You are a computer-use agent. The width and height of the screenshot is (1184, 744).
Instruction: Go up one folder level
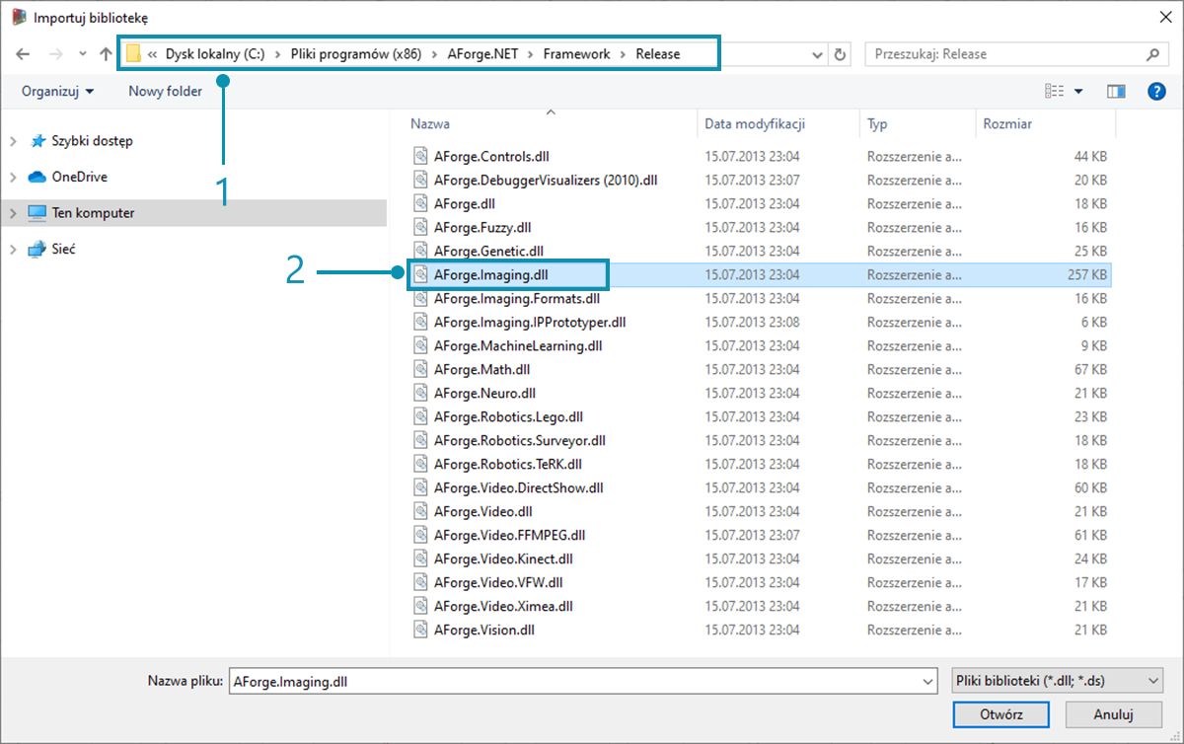[106, 54]
